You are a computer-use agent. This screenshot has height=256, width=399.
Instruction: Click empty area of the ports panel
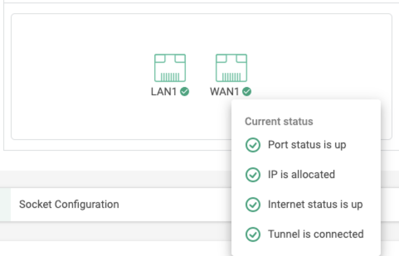pyautogui.click(x=76, y=76)
